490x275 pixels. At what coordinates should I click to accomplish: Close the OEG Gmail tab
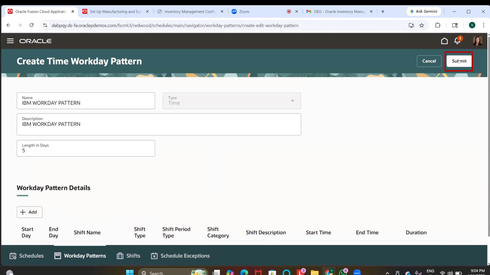(371, 11)
